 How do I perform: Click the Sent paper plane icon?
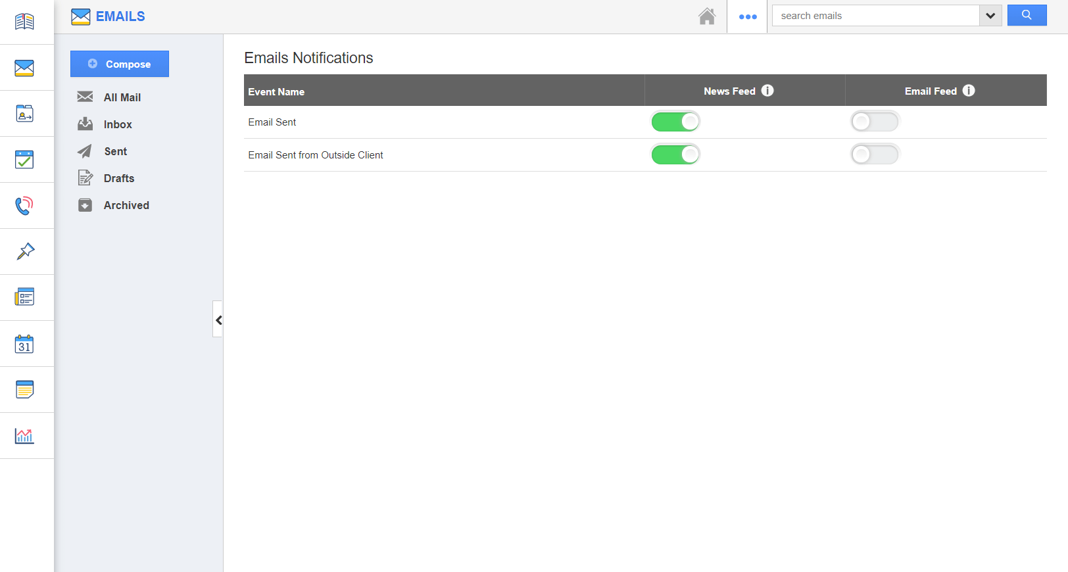(x=85, y=151)
